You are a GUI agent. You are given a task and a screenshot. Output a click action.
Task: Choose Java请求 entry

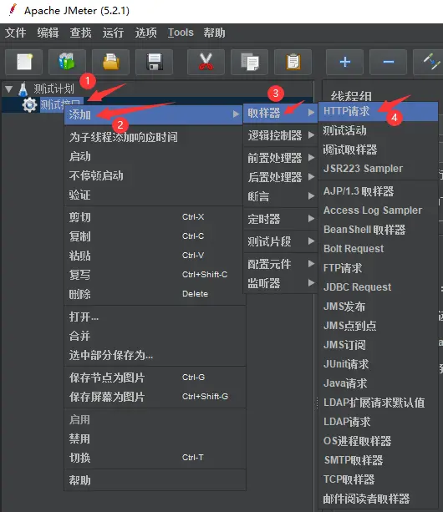[378, 383]
